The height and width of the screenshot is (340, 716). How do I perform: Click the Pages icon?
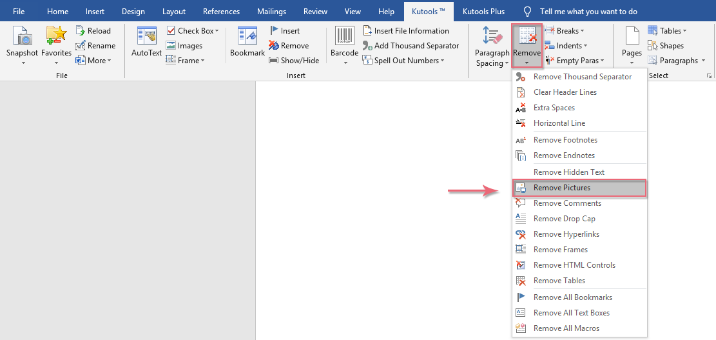[x=631, y=37]
